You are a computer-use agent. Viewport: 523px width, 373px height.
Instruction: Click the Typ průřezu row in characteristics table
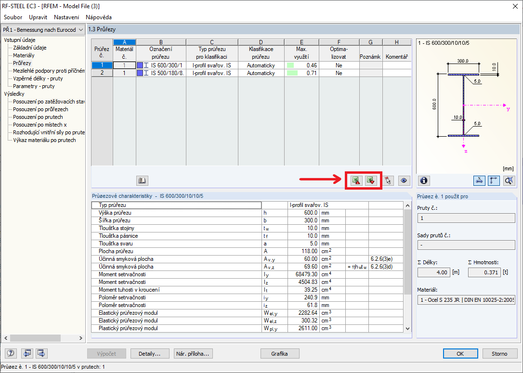247,205
